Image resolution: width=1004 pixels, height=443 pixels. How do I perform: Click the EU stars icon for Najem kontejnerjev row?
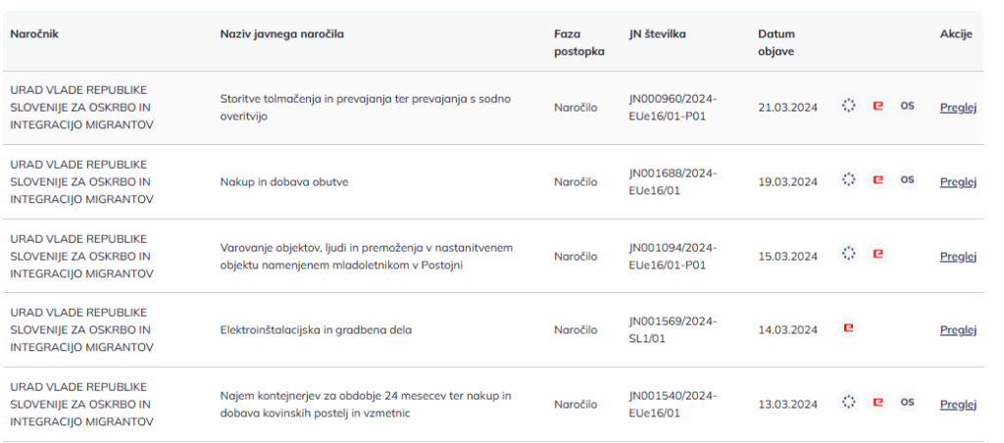click(x=848, y=403)
